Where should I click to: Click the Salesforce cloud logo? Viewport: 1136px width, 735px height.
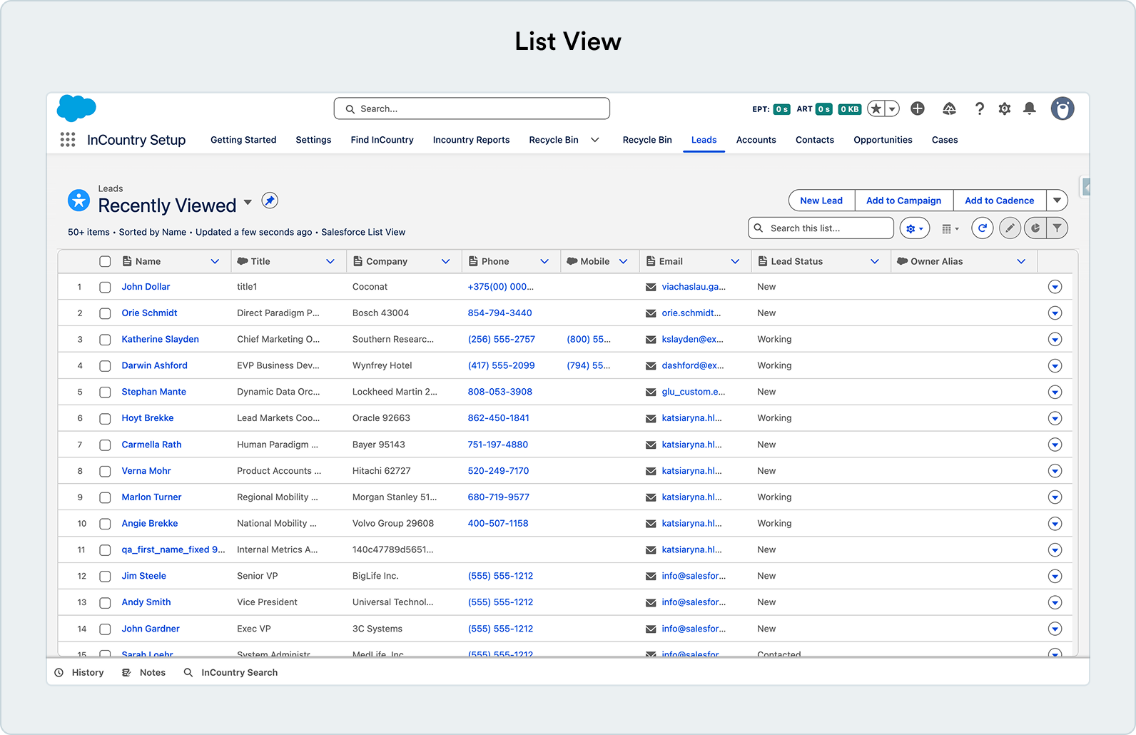[x=76, y=108]
